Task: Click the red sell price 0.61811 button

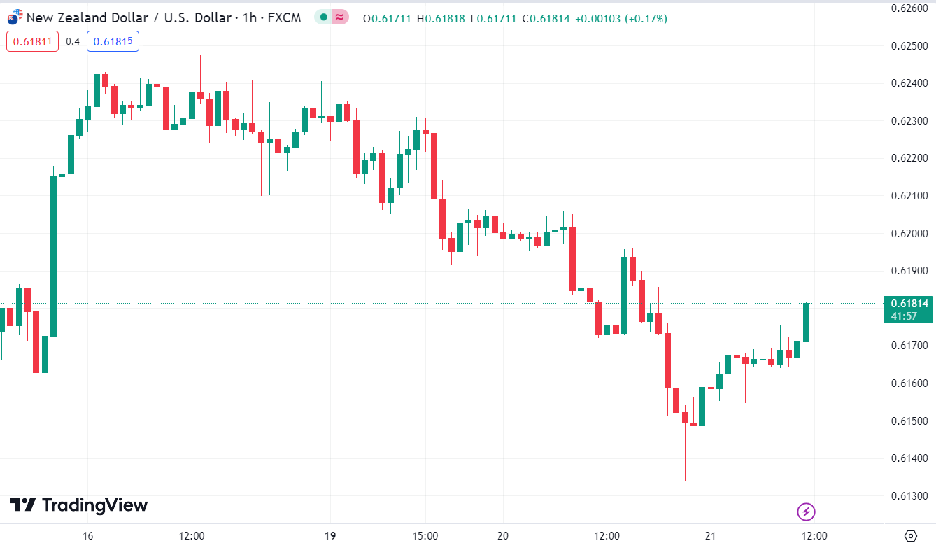Action: click(x=31, y=42)
